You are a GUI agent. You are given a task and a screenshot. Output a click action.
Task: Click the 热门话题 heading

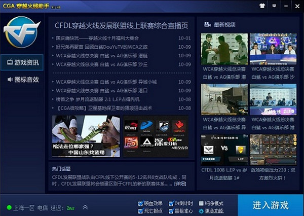point(61,169)
